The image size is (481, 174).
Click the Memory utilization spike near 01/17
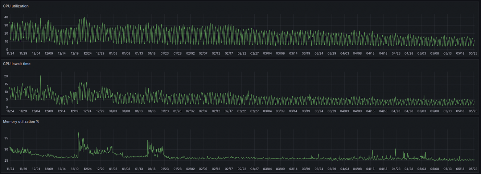148,141
